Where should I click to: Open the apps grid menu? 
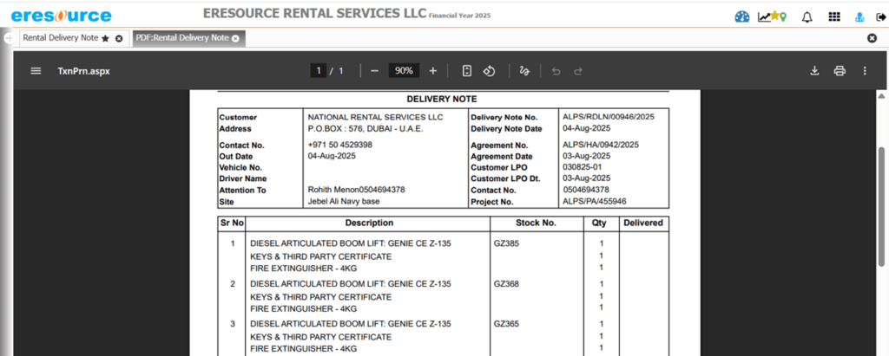[834, 16]
